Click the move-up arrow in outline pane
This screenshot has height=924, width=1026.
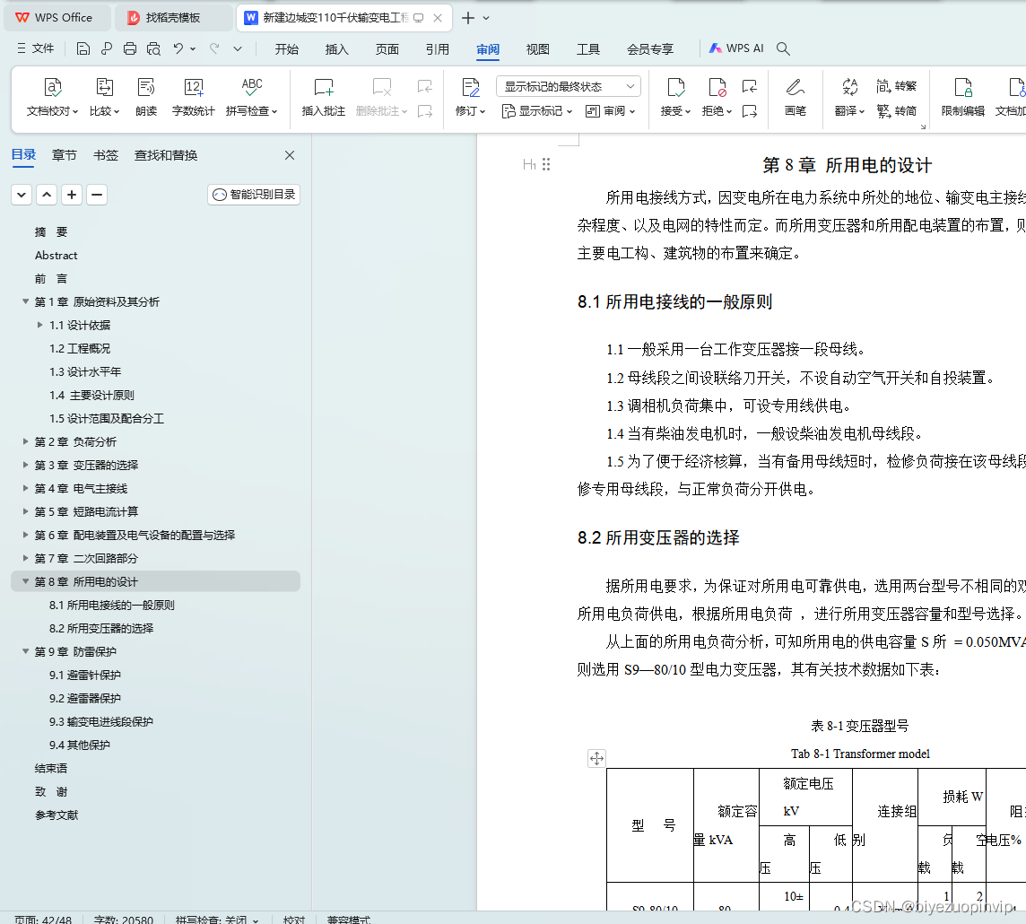(x=47, y=195)
